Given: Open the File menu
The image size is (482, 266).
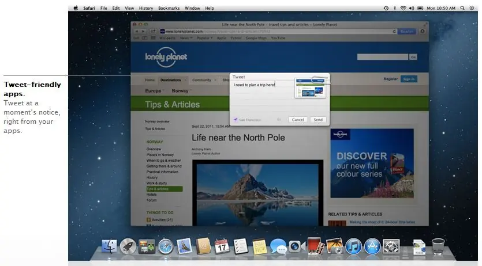Looking at the screenshot, I should [103, 8].
